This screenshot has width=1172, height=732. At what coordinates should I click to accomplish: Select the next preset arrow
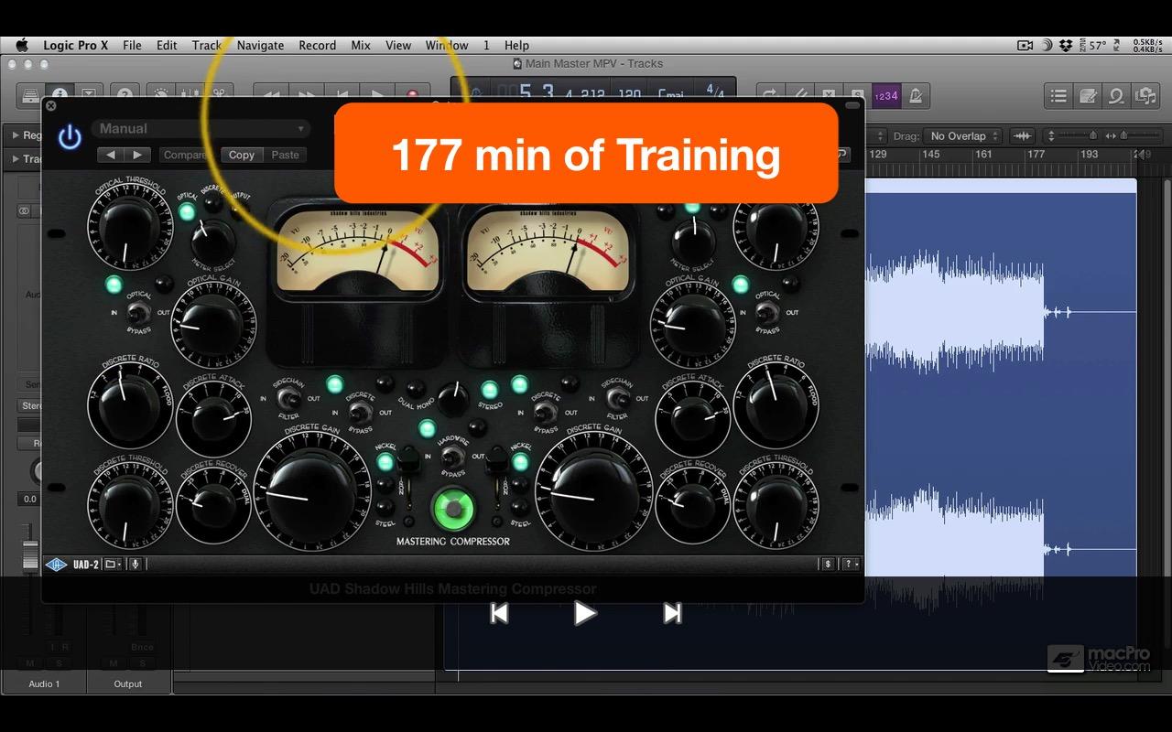pos(137,155)
